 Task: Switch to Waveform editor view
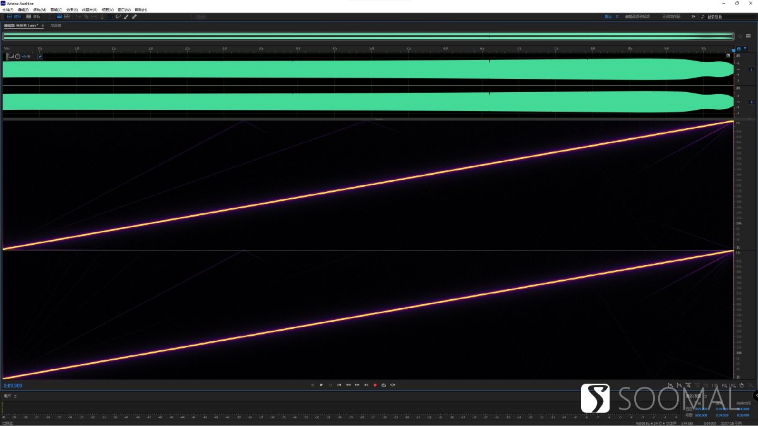click(x=14, y=16)
